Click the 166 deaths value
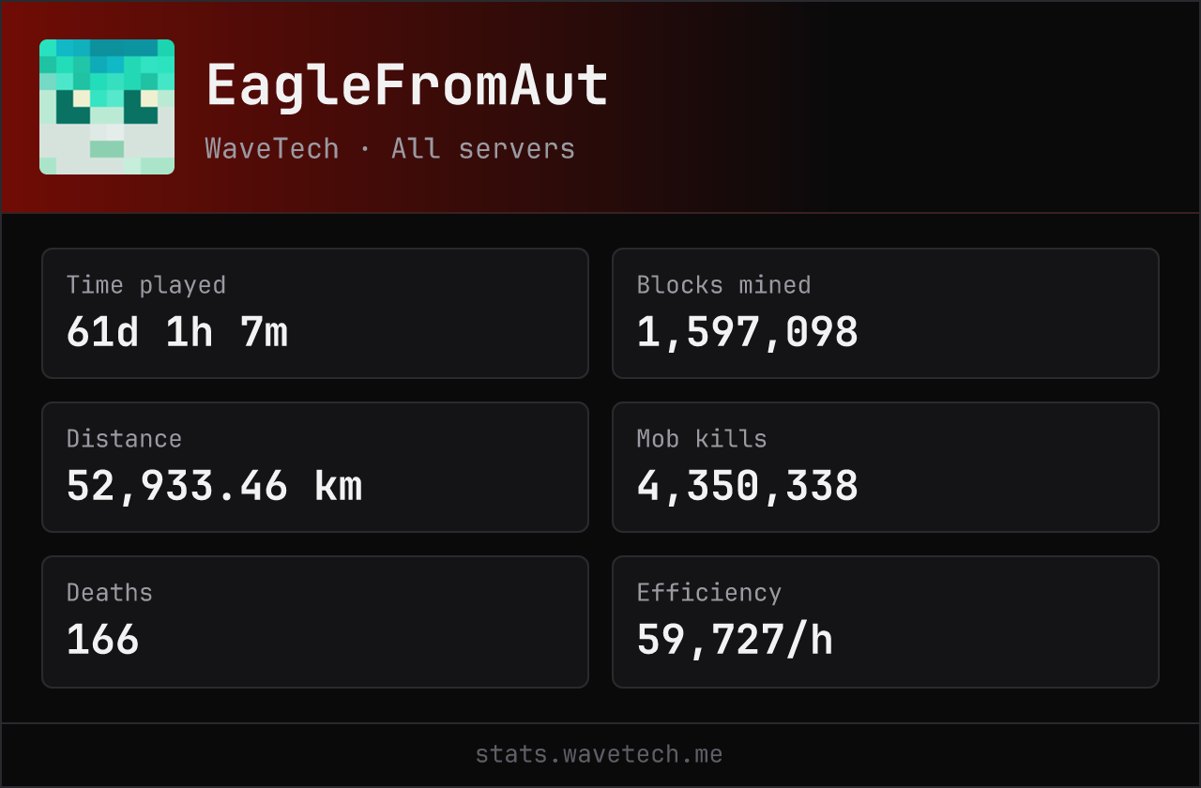Viewport: 1201px width, 788px height. 103,640
